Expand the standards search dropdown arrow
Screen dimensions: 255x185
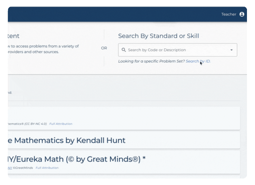231,50
